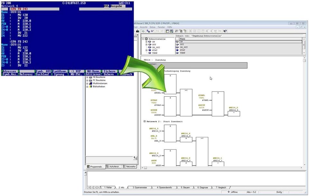Open the 4: Operandeninfo output tab
The height and width of the screenshot is (196, 309).
click(x=164, y=188)
